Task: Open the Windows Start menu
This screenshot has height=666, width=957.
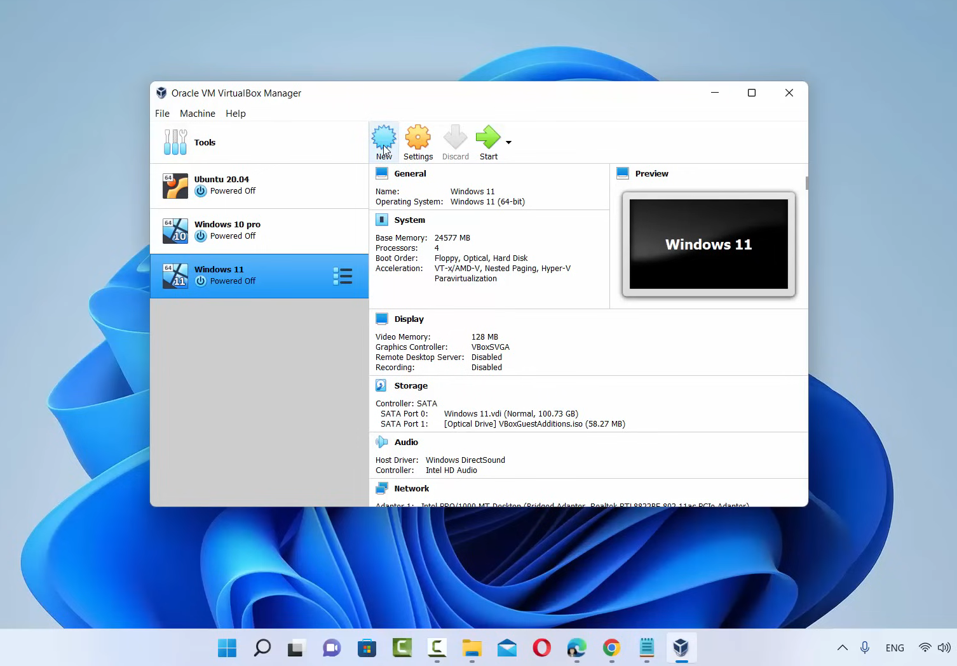Action: (227, 648)
